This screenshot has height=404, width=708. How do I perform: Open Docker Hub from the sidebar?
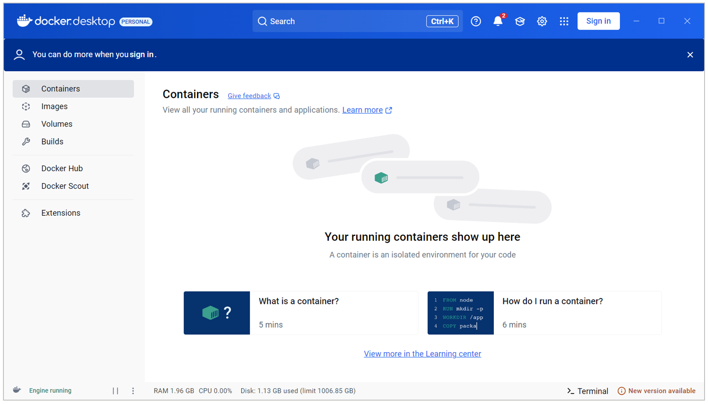point(62,168)
